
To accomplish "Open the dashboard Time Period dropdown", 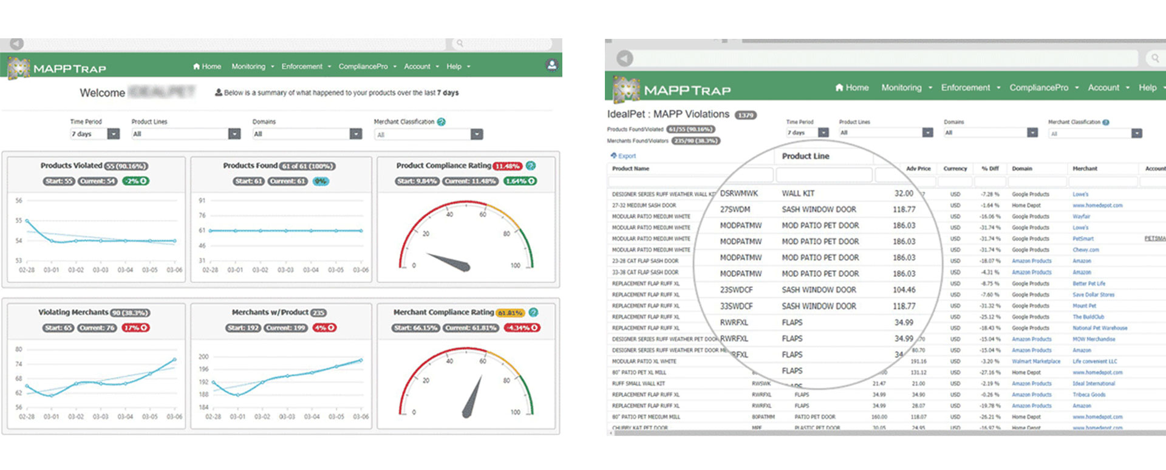I will pos(95,134).
